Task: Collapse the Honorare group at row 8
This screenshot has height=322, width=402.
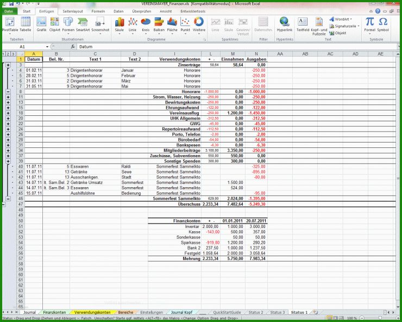Action: [8, 92]
